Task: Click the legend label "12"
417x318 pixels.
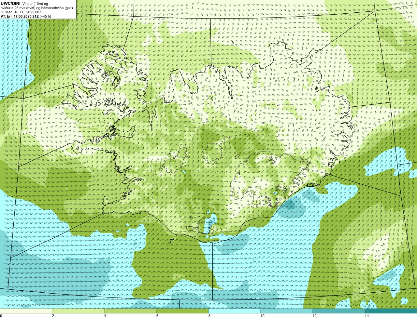Action: [x=314, y=316]
